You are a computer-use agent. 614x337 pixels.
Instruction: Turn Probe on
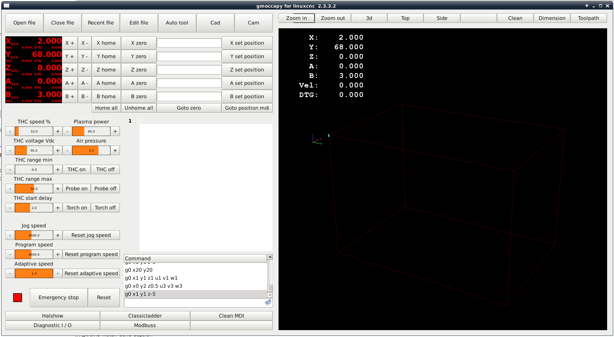coord(77,189)
